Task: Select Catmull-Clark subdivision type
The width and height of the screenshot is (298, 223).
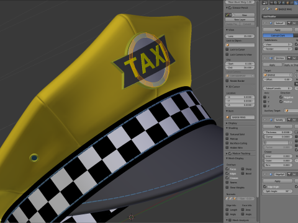Action: pyautogui.click(x=278, y=35)
